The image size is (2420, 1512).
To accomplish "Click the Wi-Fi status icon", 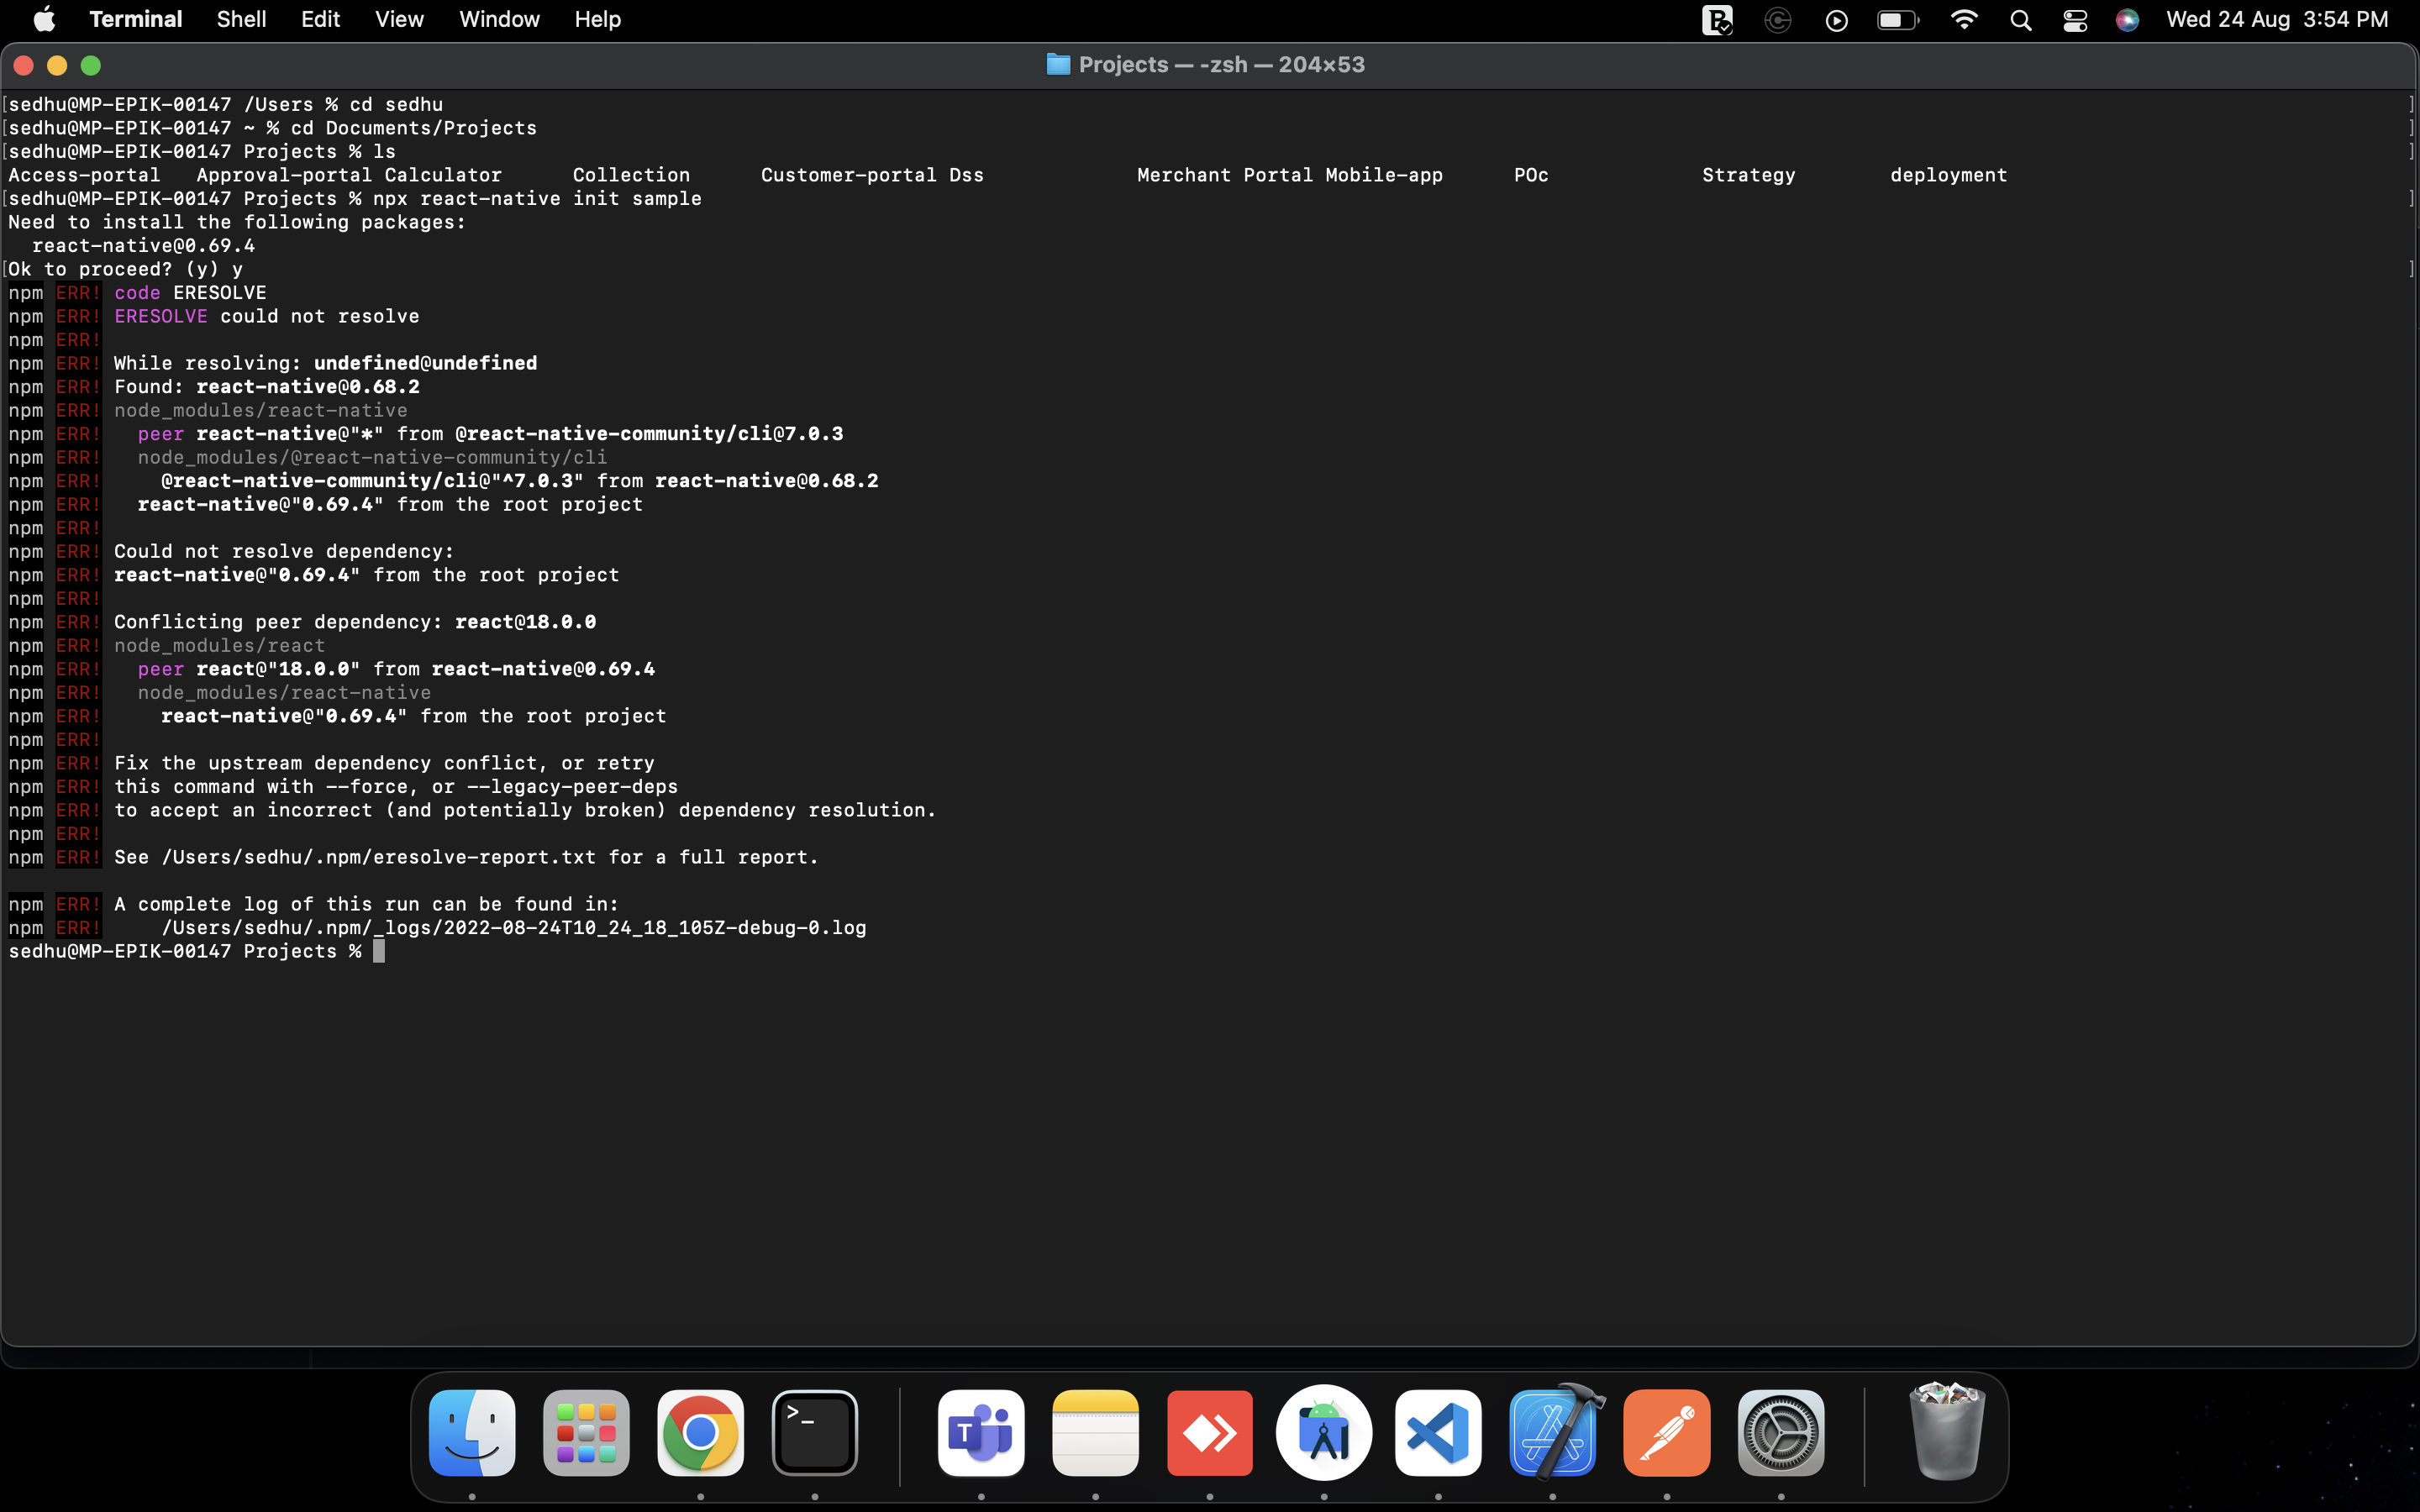I will point(1964,20).
